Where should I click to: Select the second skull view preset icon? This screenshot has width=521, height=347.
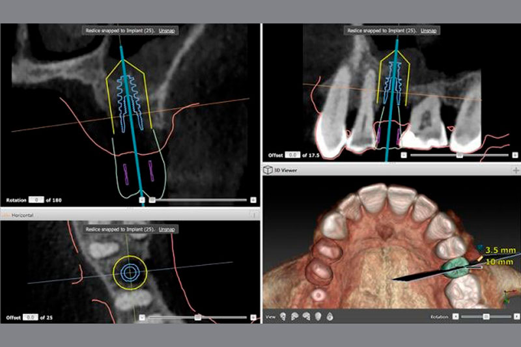[295, 316]
